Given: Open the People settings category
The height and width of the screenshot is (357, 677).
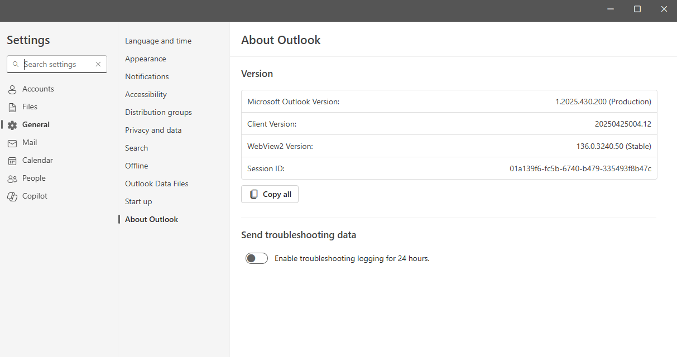Looking at the screenshot, I should point(34,178).
